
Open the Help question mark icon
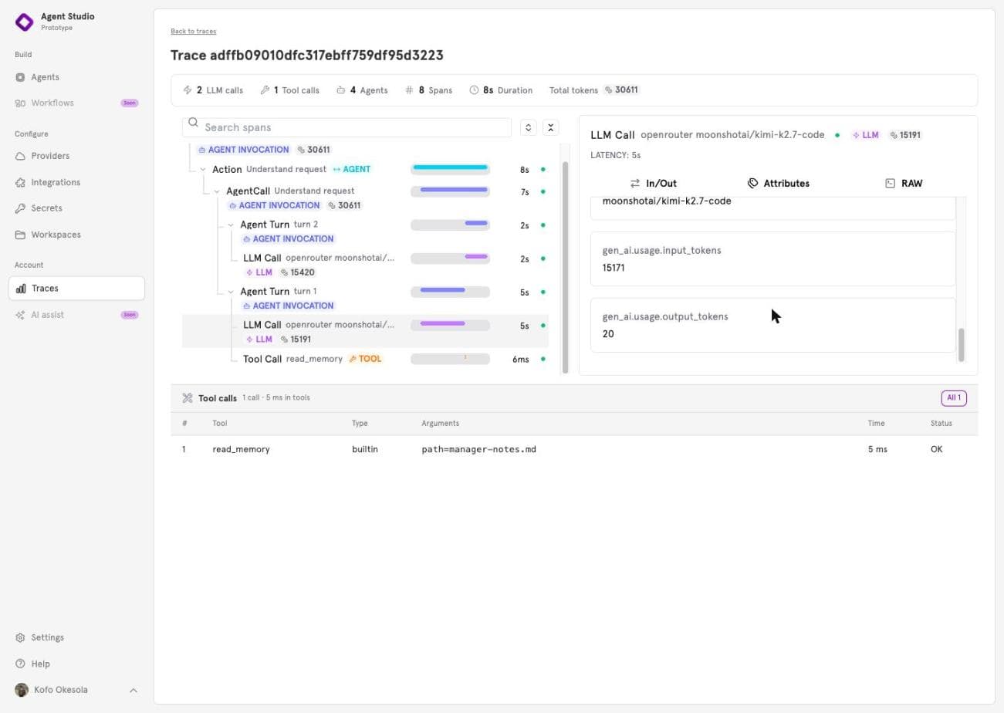(20, 664)
